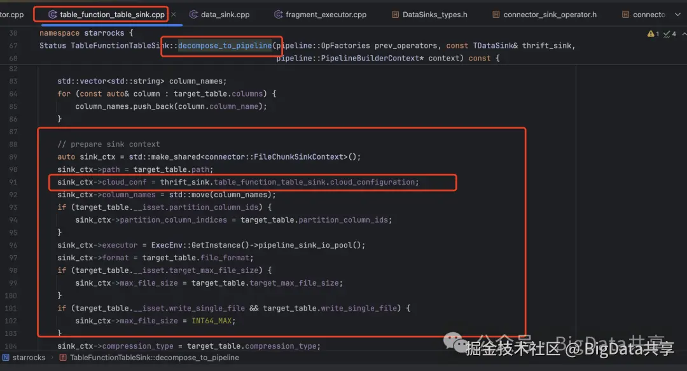Screen dimensions: 687x371
Task: Expand the hidden tabs dropdown chevron
Action: [677, 15]
